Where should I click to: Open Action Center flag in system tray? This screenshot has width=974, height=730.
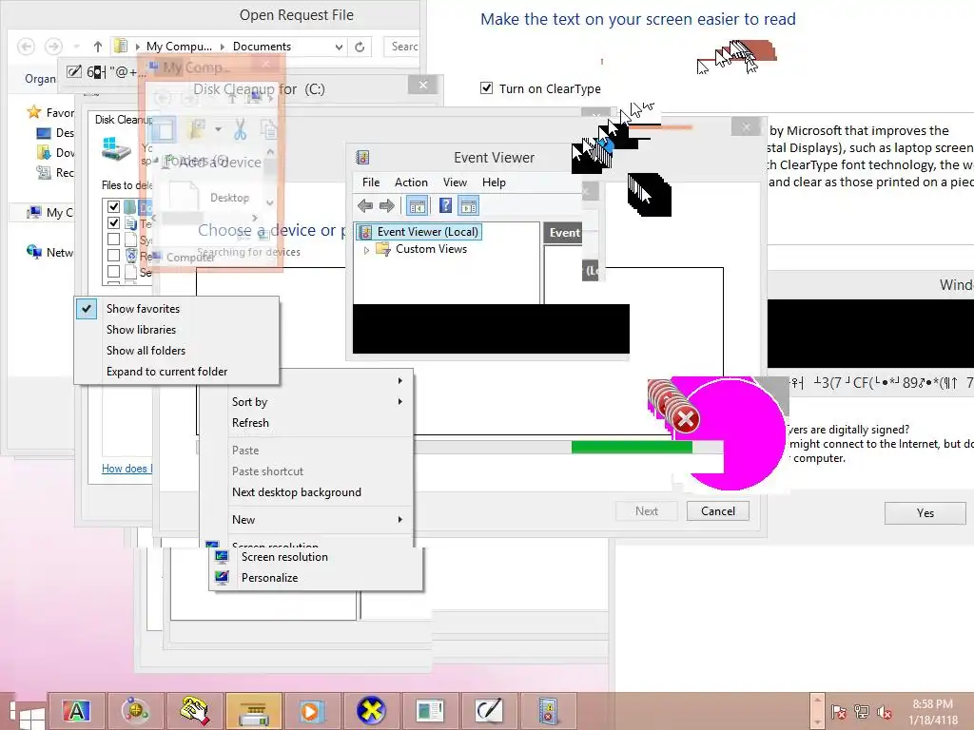(x=839, y=712)
